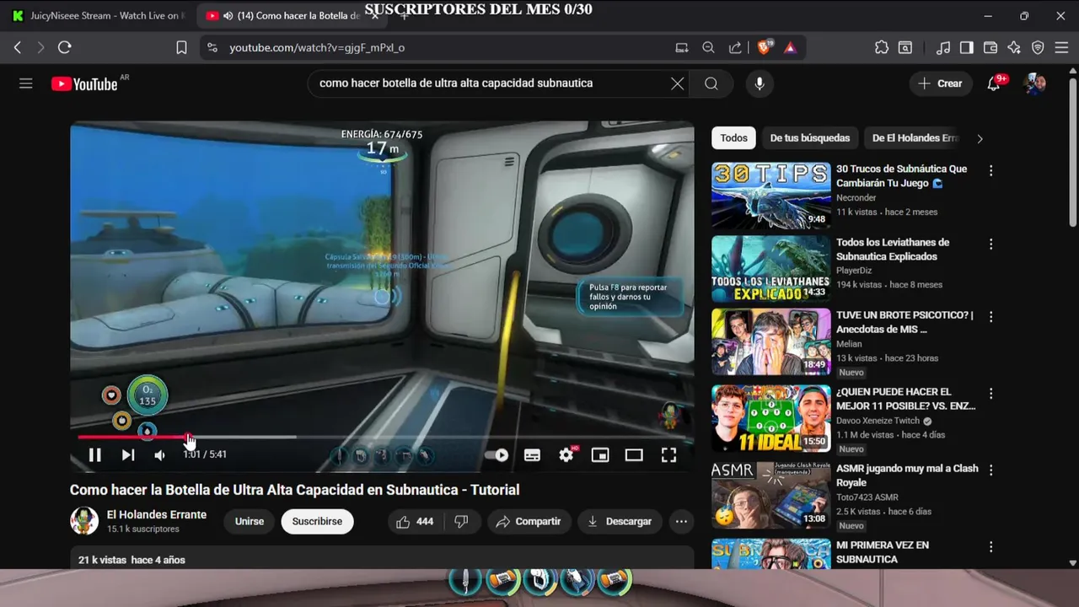
Task: Select the De tus búsquedas chip
Action: (810, 138)
